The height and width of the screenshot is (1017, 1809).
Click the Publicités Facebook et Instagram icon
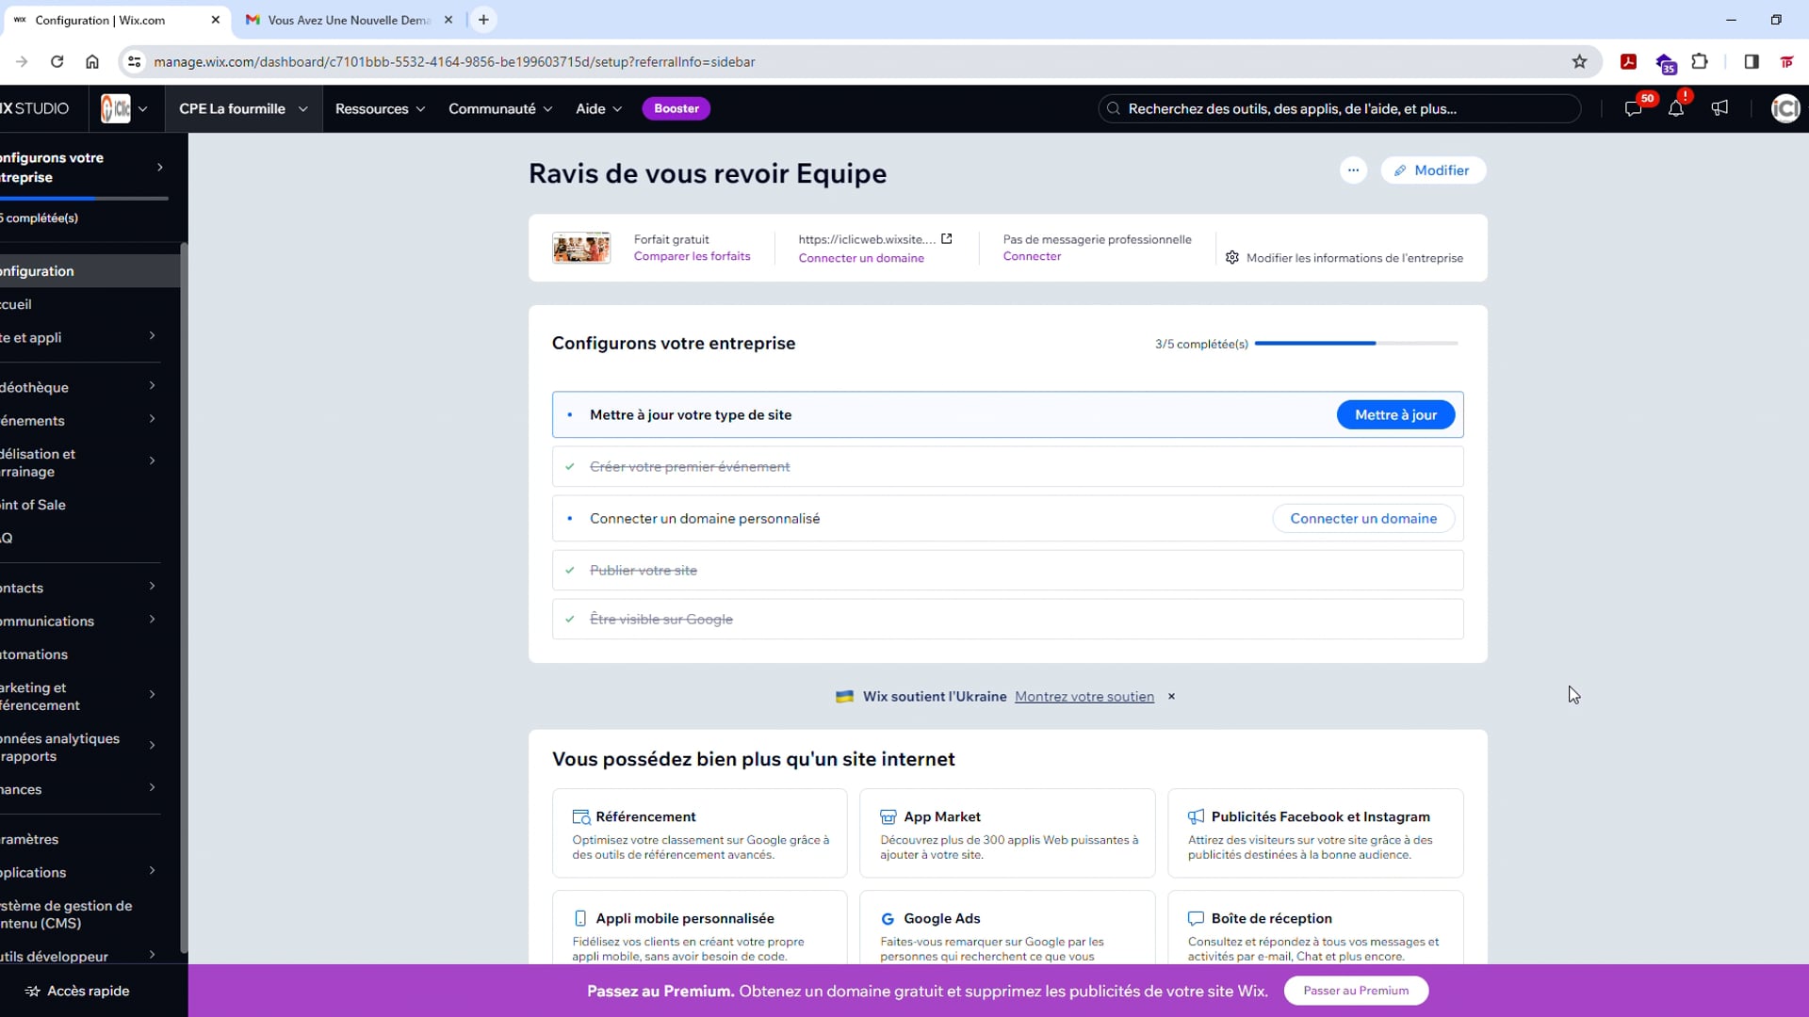click(1197, 817)
